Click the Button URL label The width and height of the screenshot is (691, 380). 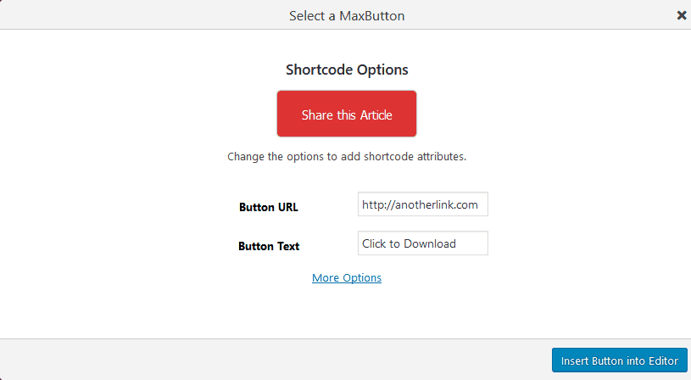pyautogui.click(x=268, y=207)
